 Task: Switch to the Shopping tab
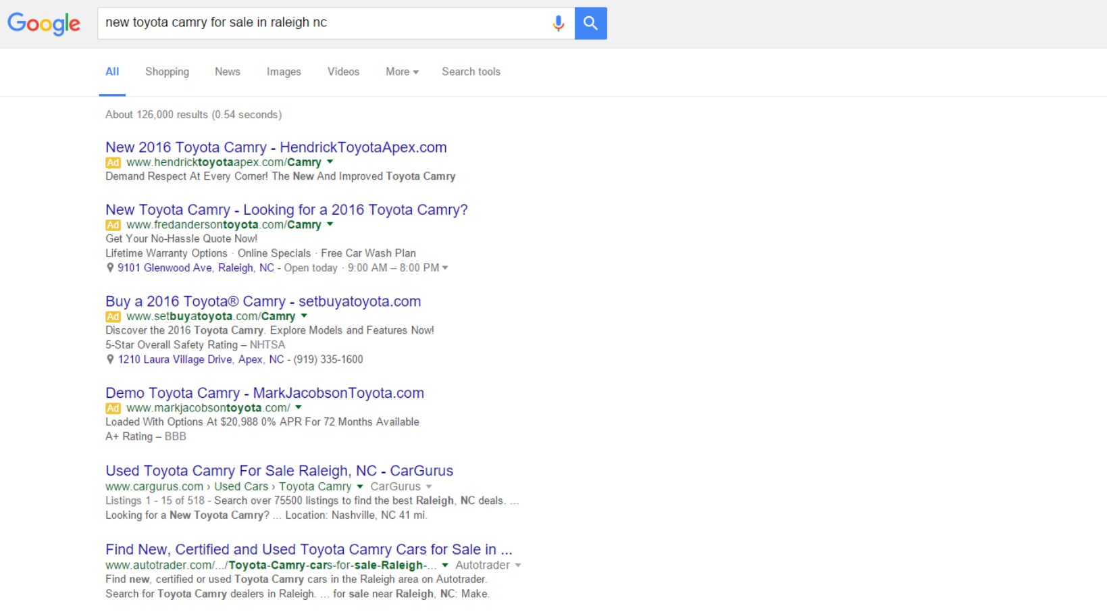click(x=167, y=72)
